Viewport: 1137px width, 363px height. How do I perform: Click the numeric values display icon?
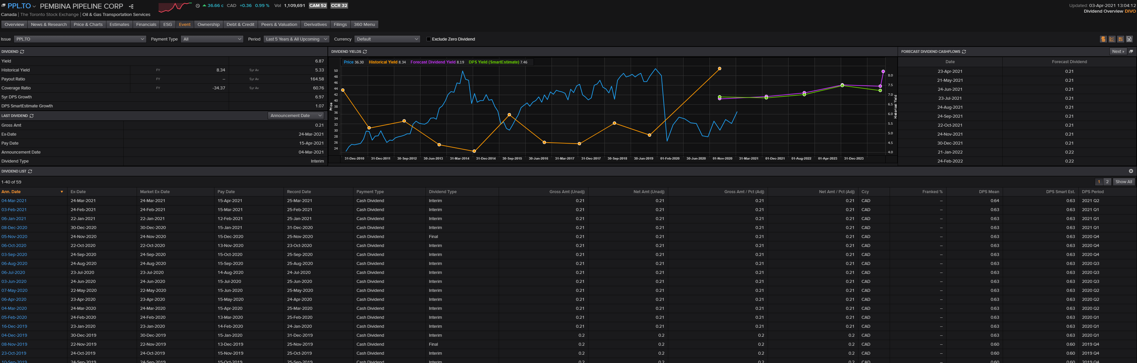pos(1121,39)
